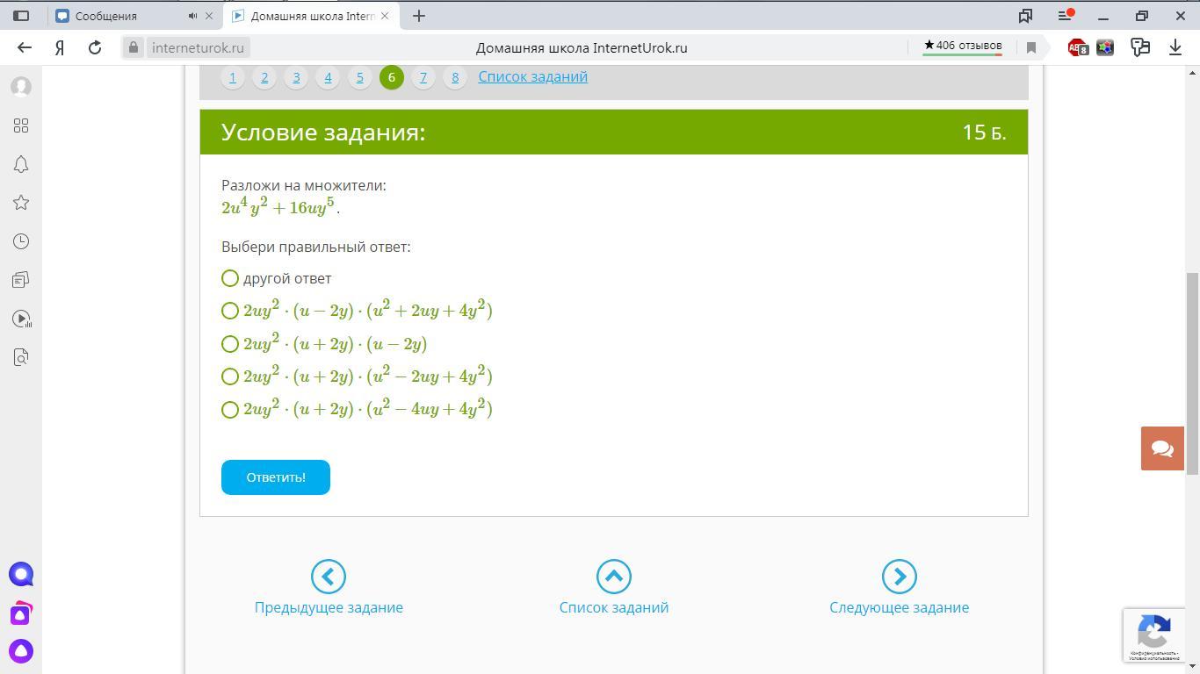The width and height of the screenshot is (1200, 674).
Task: Launch Alice assistant chat in sidebar
Action: [x=21, y=575]
